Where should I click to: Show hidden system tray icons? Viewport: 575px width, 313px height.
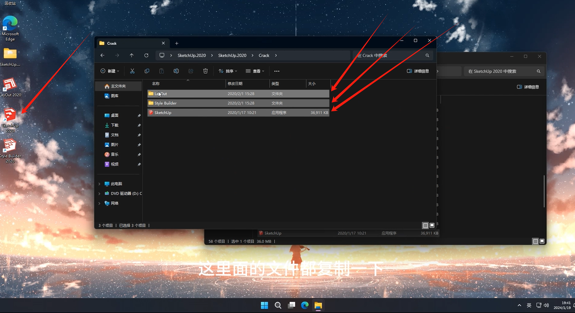[x=519, y=305]
